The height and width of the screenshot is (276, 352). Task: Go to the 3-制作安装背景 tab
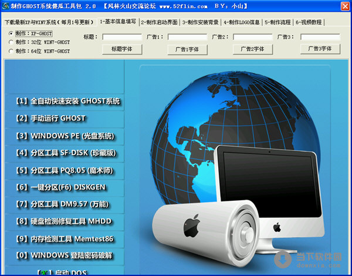[201, 22]
